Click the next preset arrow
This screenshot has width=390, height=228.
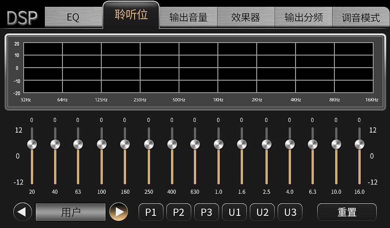118,212
